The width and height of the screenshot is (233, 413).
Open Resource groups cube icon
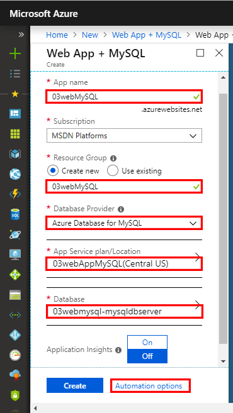click(x=15, y=154)
